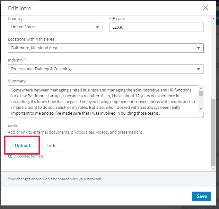This screenshot has height=209, width=219.
Task: Click the Summary scrollbar down arrow
Action: pyautogui.click(x=201, y=109)
